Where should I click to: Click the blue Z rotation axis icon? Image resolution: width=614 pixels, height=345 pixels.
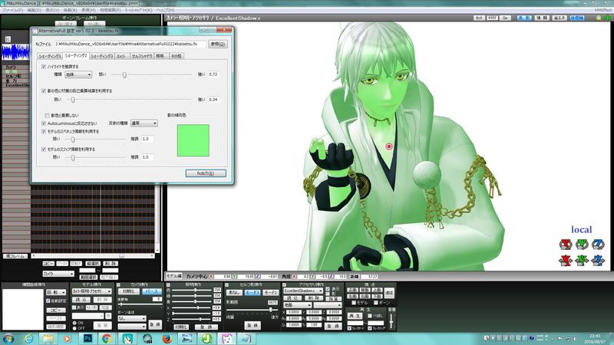598,245
